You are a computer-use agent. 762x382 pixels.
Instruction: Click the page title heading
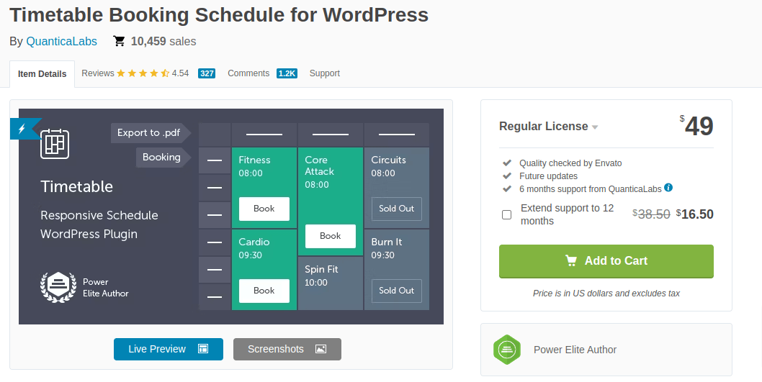pyautogui.click(x=219, y=15)
